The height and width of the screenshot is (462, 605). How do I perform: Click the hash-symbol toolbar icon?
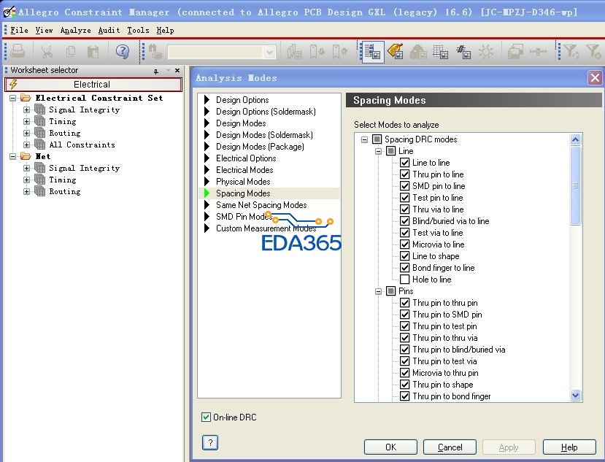pos(463,51)
